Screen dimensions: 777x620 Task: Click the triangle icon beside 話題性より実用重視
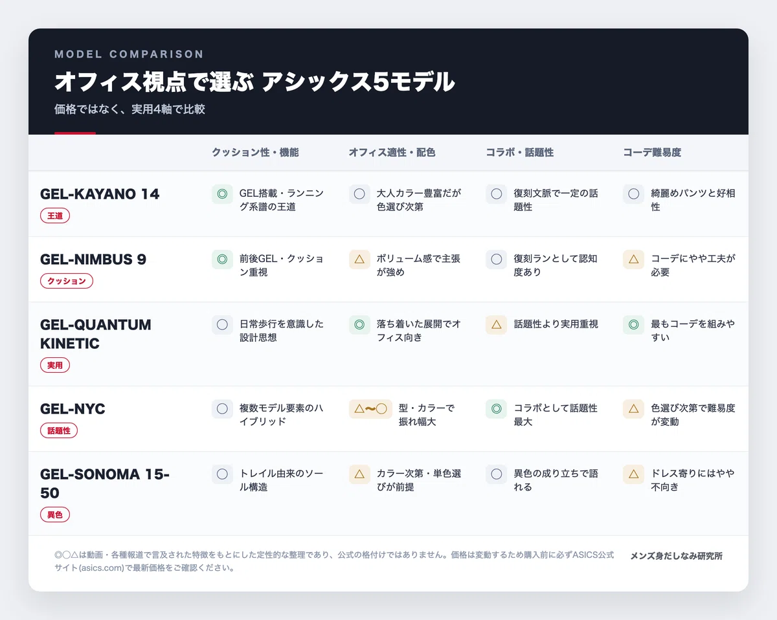497,324
